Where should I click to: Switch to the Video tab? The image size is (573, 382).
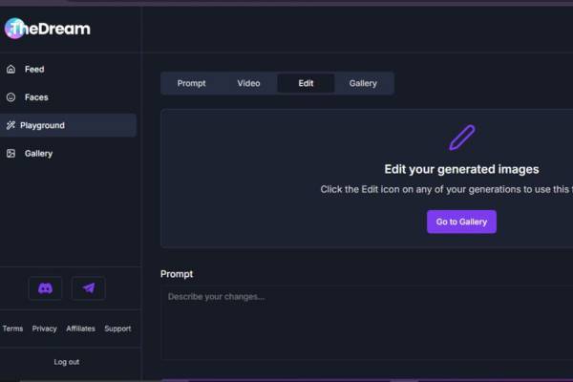(248, 83)
